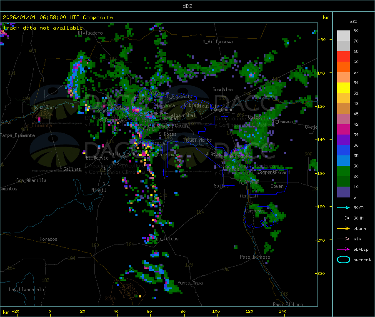The height and width of the screenshot is (317, 375).
Task: Click the Los_Toldos location label
Action: pyautogui.click(x=166, y=239)
